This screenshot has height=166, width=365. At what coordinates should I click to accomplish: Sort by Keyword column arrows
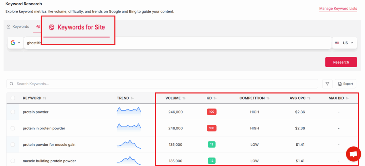point(45,98)
